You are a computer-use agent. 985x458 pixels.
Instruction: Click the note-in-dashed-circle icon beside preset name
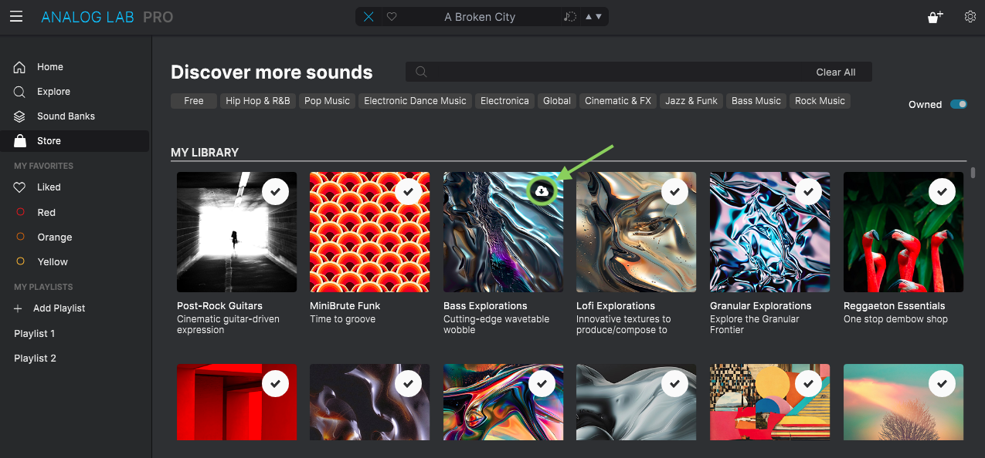569,17
